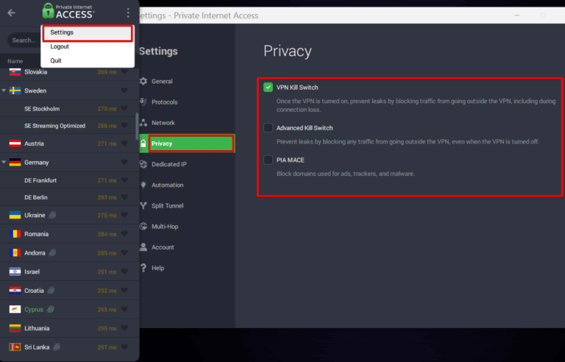
Task: Select the SE Streaming Optimized server
Action: pos(68,126)
